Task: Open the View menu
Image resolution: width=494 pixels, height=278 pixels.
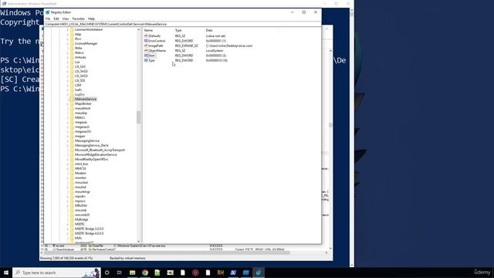Action: click(66, 19)
